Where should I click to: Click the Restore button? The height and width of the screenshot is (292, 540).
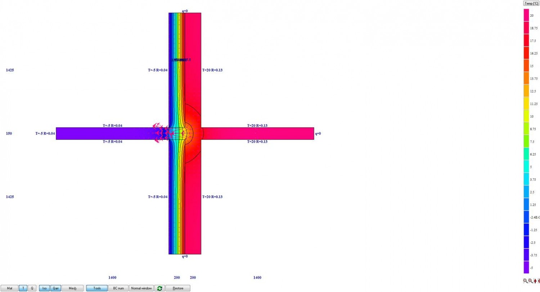(x=178, y=288)
